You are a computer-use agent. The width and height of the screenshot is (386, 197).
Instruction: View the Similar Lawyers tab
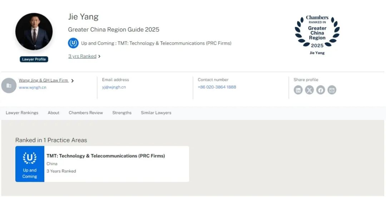tap(156, 113)
